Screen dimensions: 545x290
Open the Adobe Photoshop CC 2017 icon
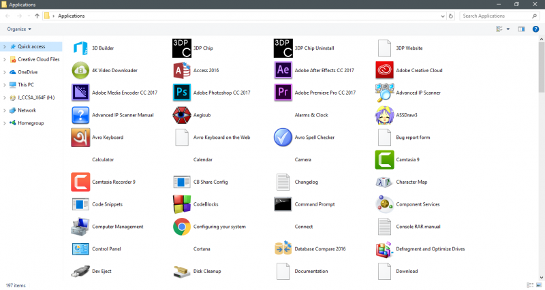[182, 93]
